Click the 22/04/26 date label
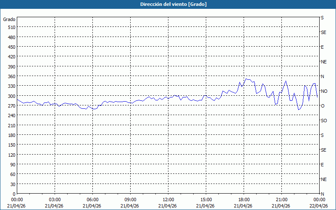 pyautogui.click(x=319, y=206)
